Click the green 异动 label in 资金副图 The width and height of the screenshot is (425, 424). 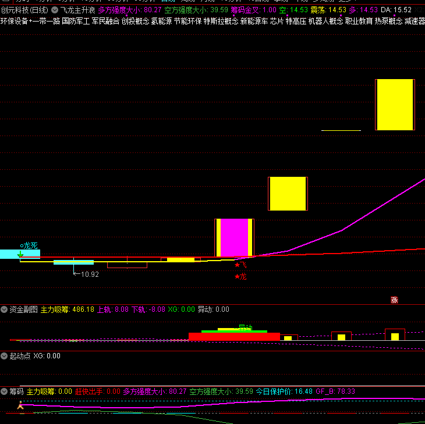pyautogui.click(x=245, y=327)
